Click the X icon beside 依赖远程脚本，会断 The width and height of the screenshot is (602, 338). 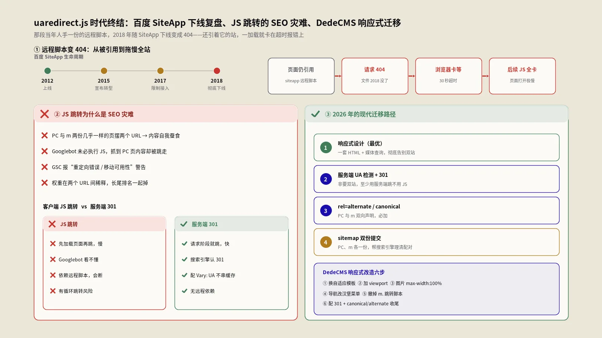(53, 275)
